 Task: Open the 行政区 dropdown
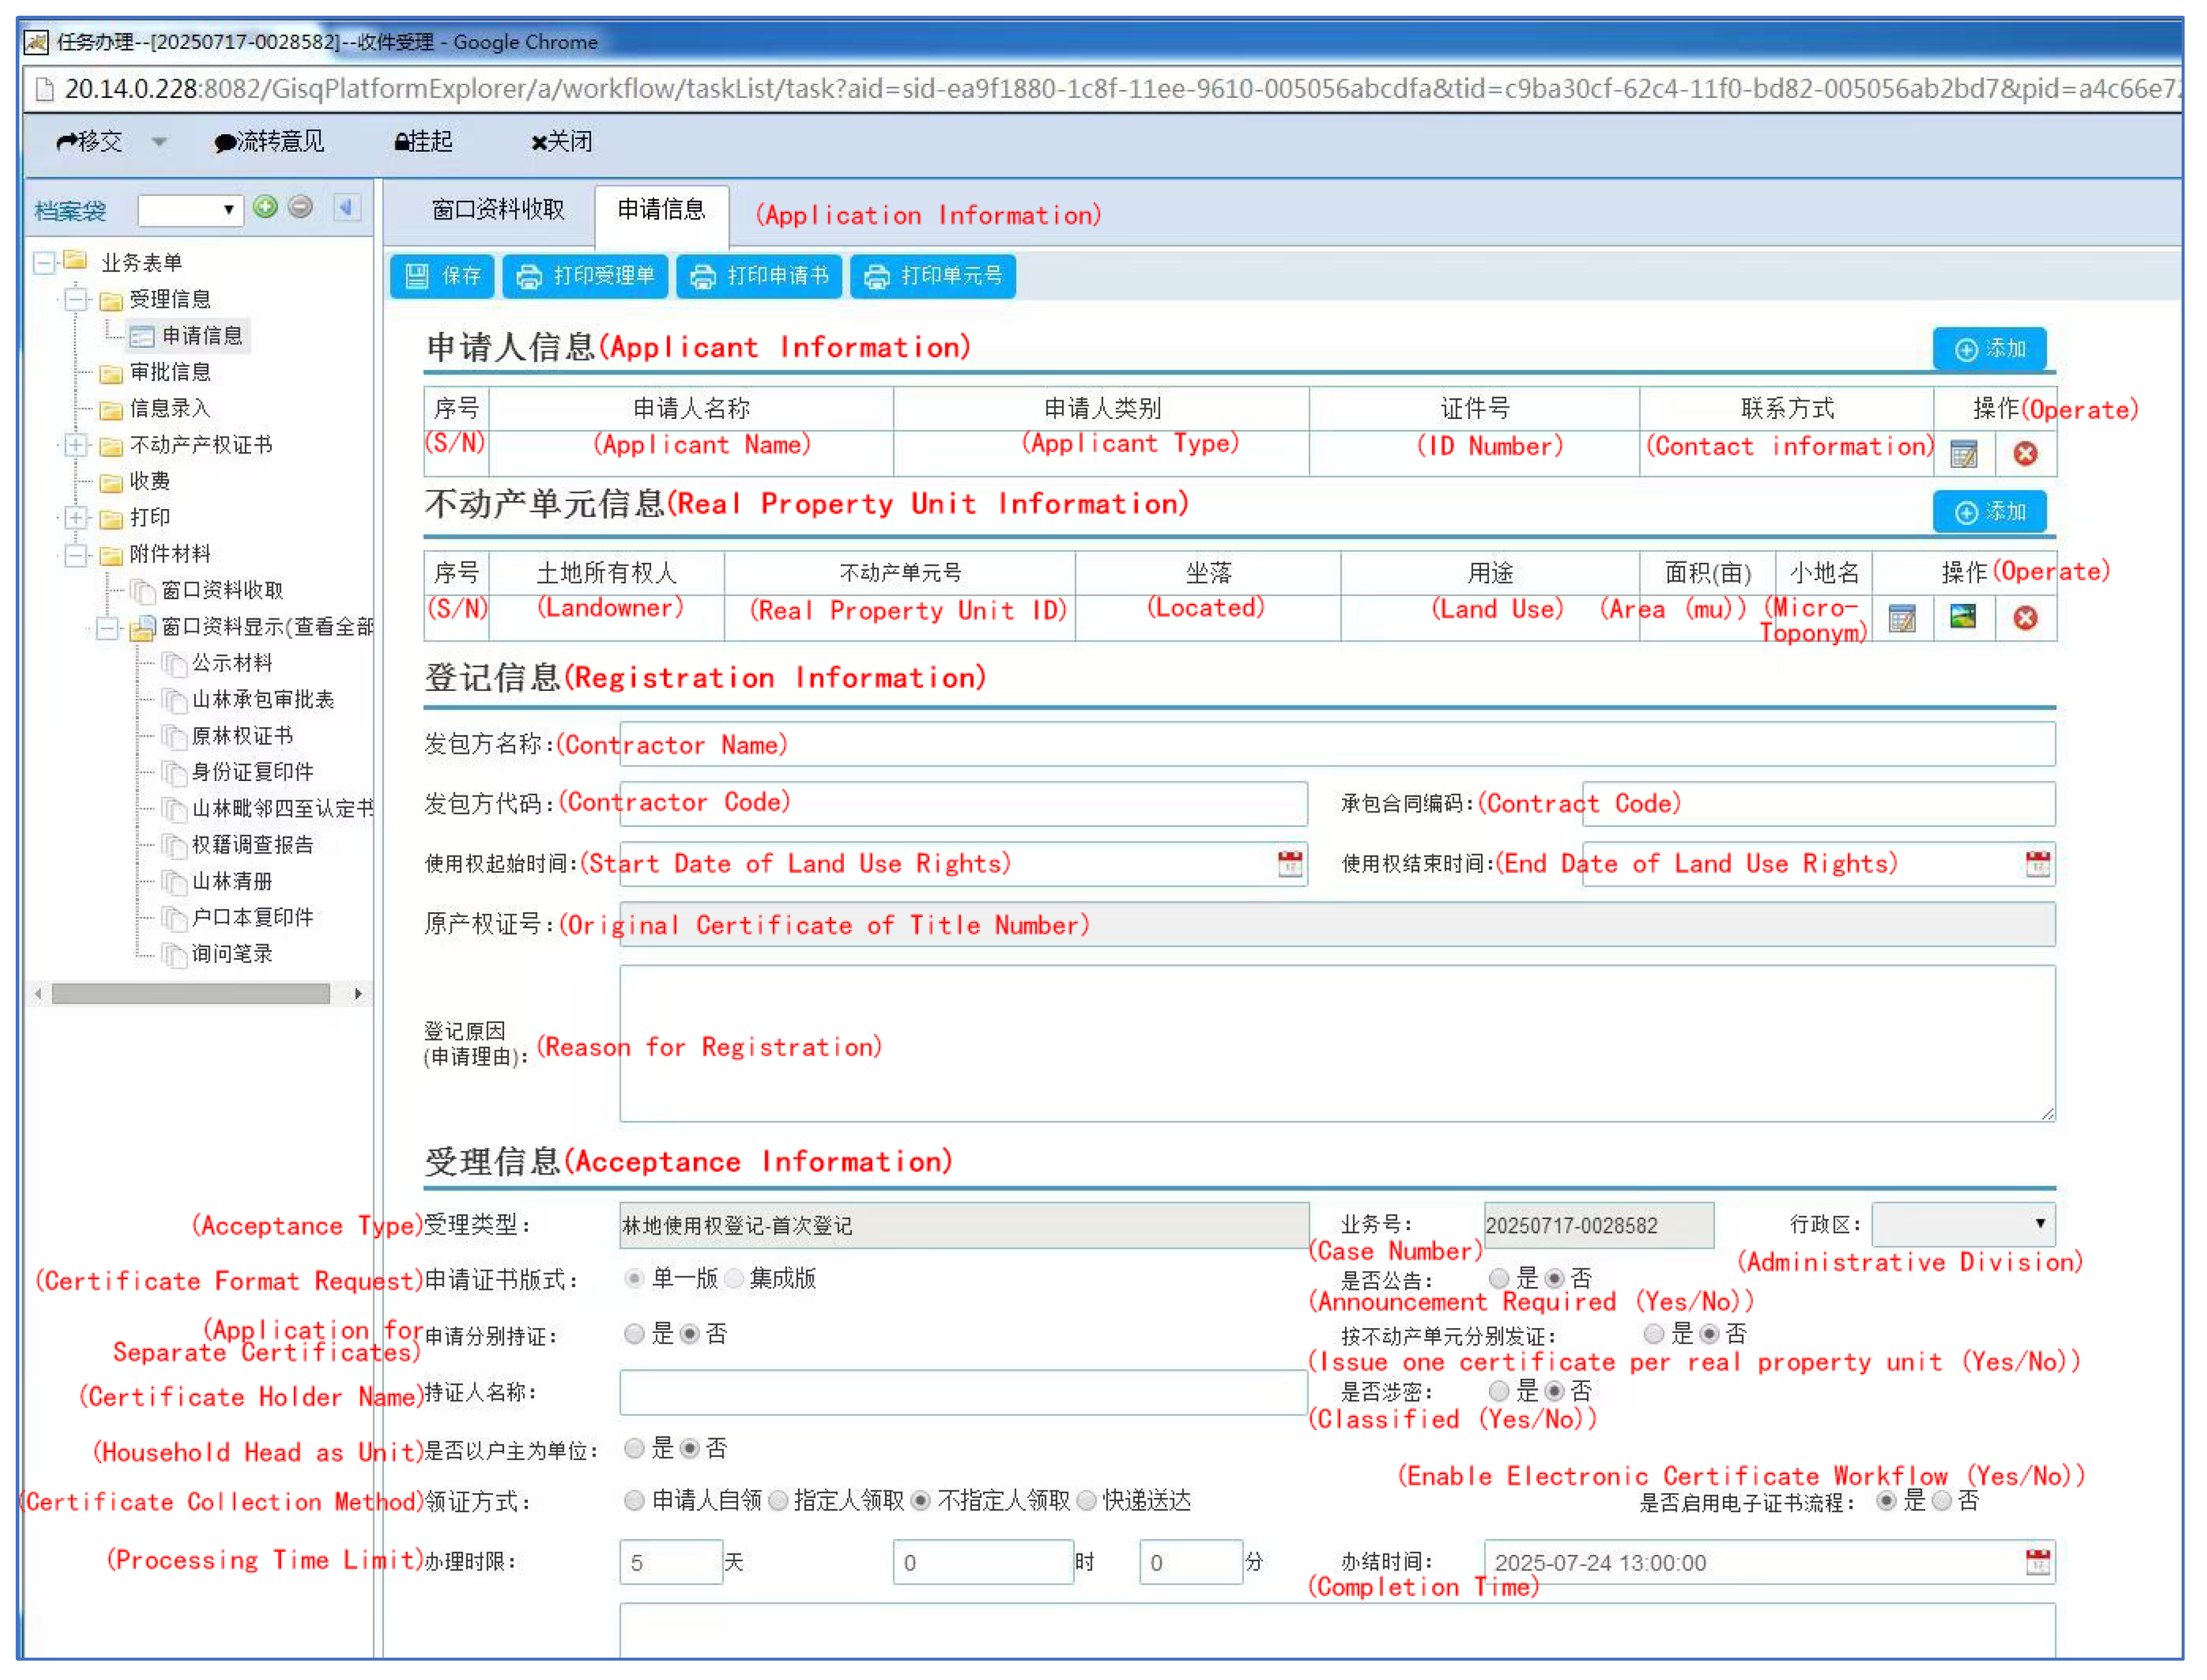1963,1224
